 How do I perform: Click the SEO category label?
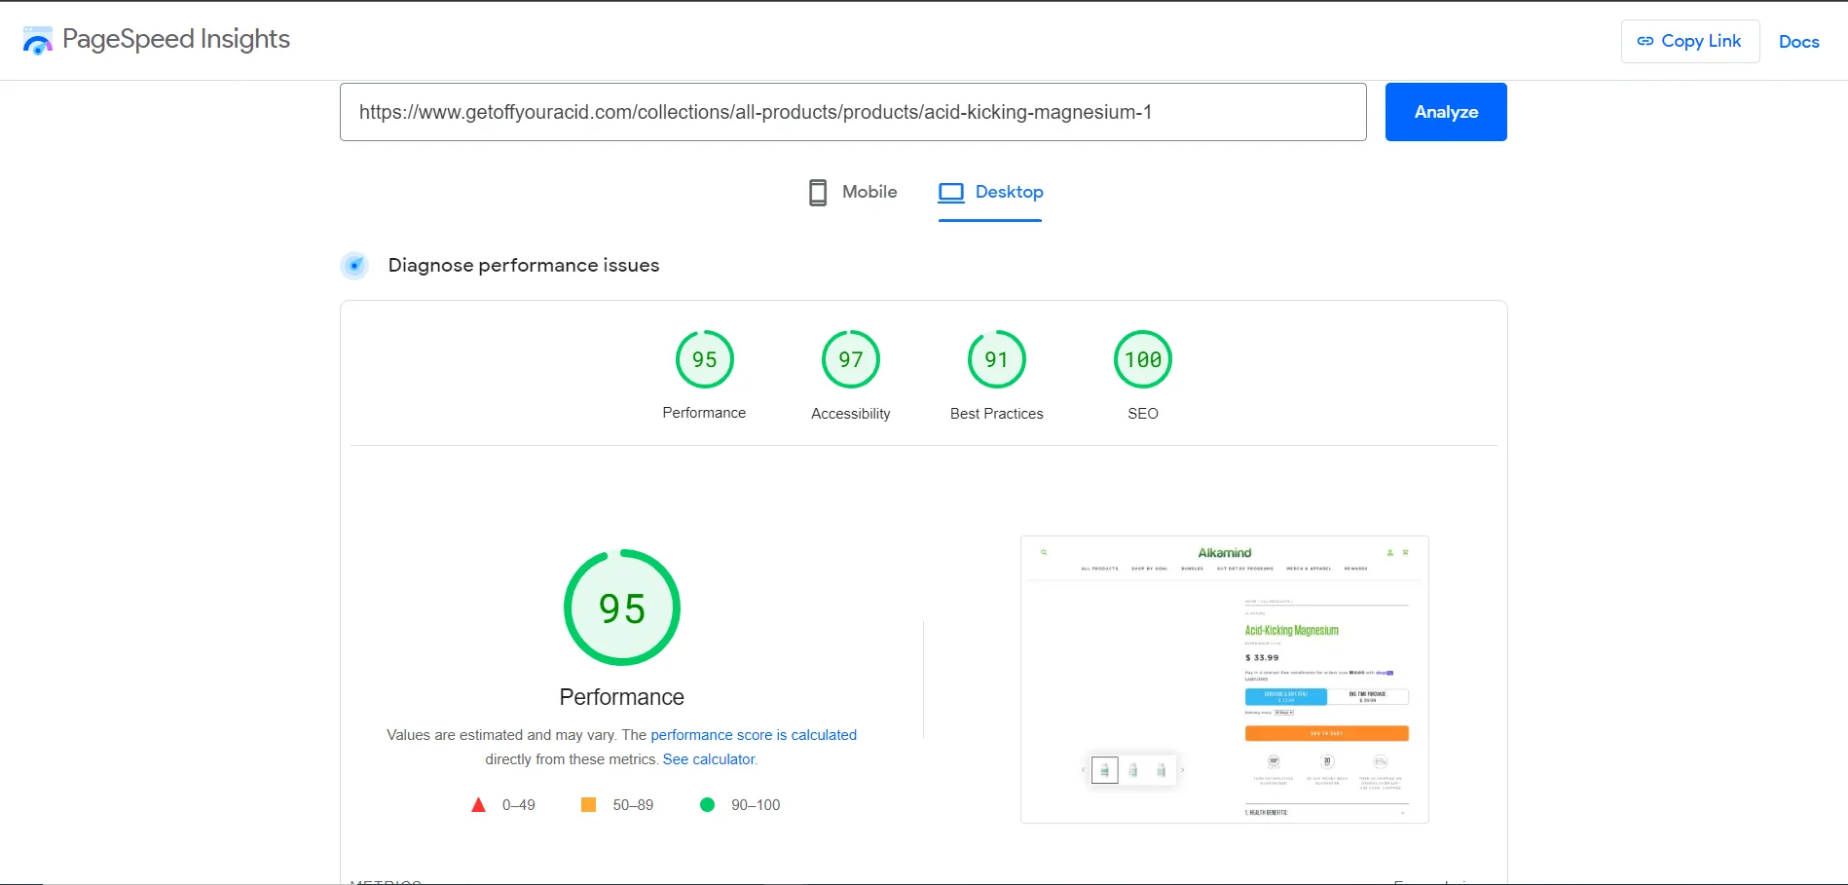[1142, 414]
